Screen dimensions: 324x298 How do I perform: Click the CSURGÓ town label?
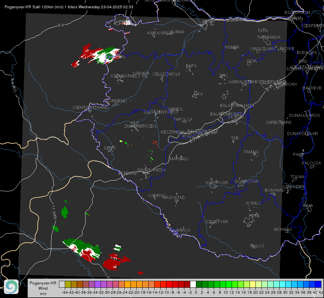(157, 196)
